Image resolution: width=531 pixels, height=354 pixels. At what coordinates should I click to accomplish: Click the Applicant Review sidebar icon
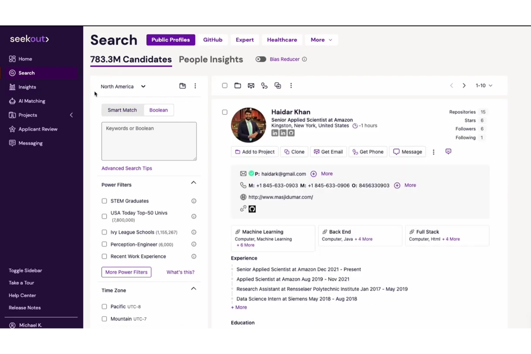tap(12, 129)
